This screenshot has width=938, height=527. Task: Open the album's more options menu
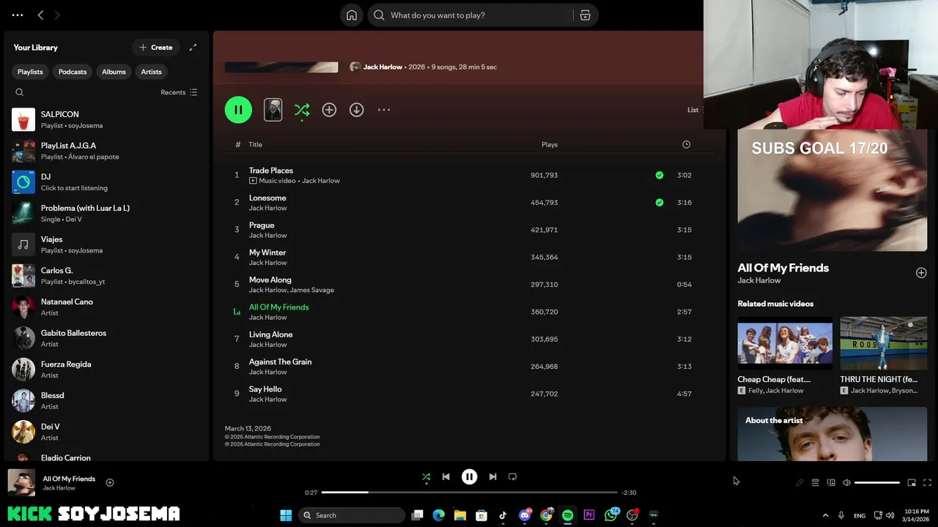point(384,110)
